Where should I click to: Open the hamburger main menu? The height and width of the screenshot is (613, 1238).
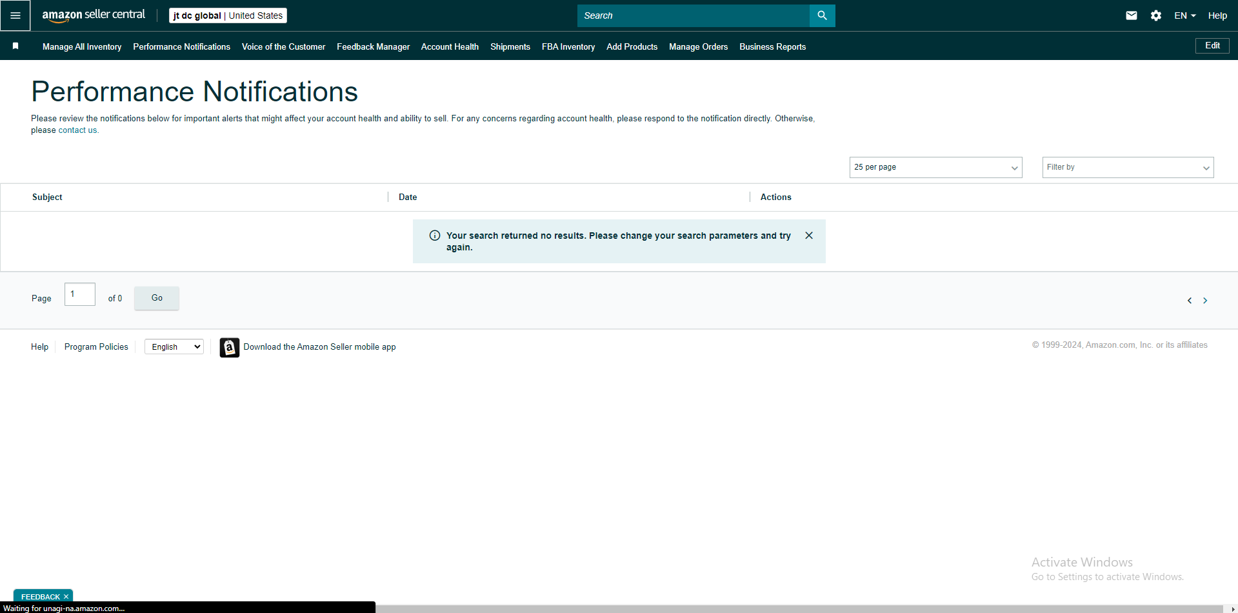(x=15, y=15)
